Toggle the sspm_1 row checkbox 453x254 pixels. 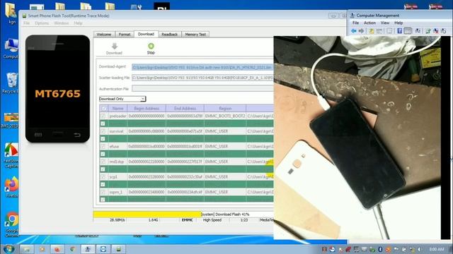103,192
